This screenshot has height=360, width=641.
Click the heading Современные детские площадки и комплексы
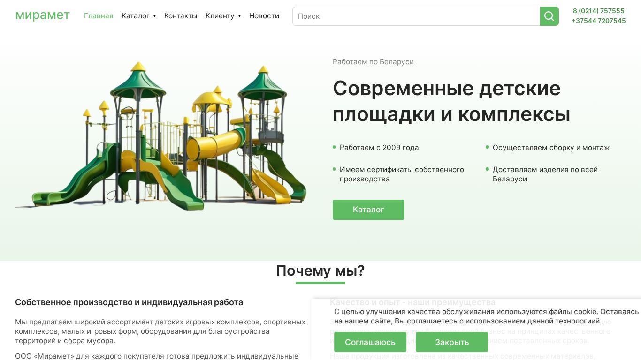coord(451,101)
